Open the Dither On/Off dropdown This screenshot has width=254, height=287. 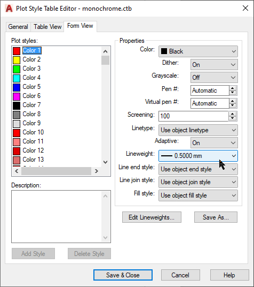coord(214,64)
